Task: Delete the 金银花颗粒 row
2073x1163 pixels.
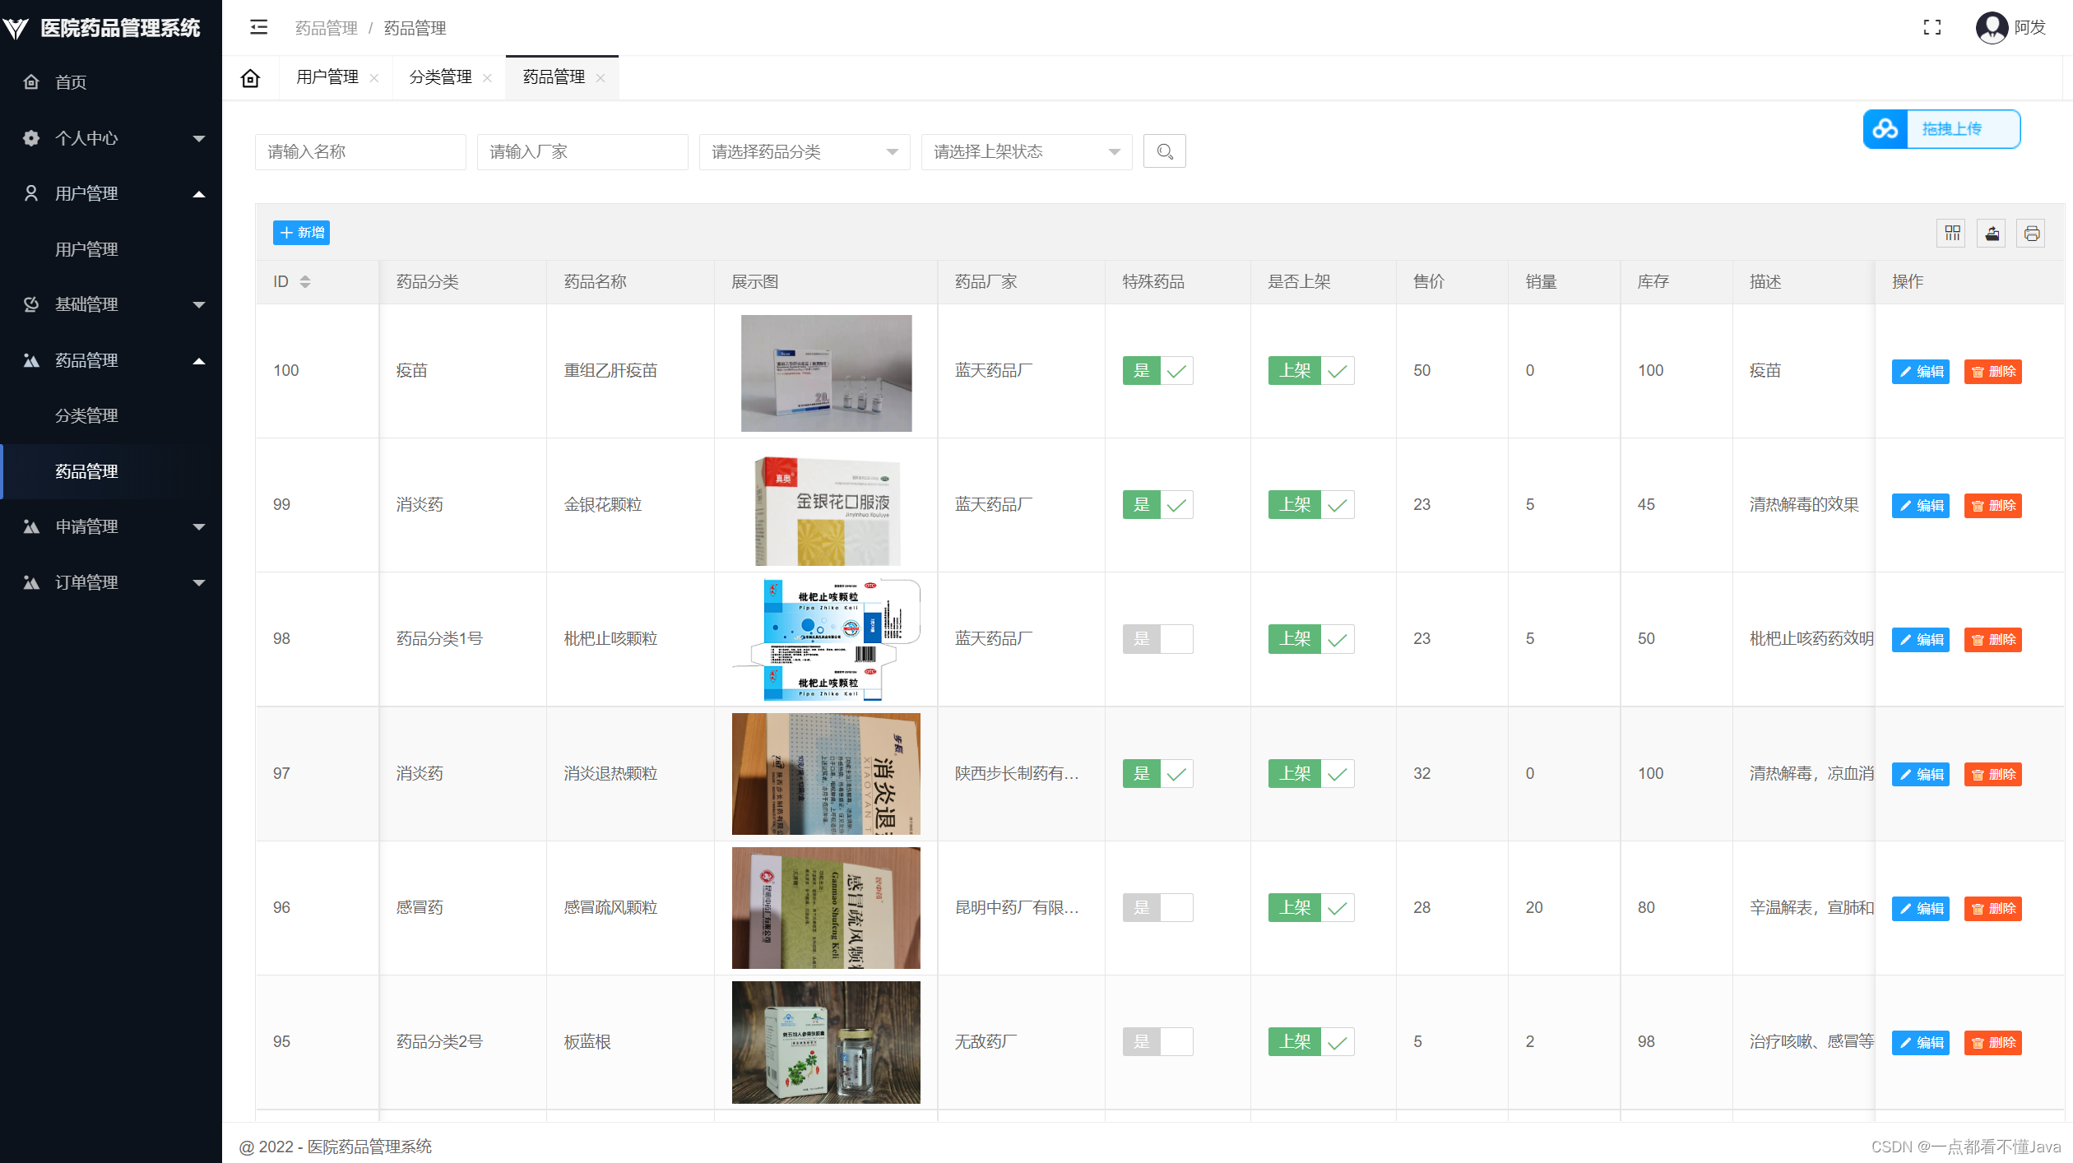Action: [1992, 506]
